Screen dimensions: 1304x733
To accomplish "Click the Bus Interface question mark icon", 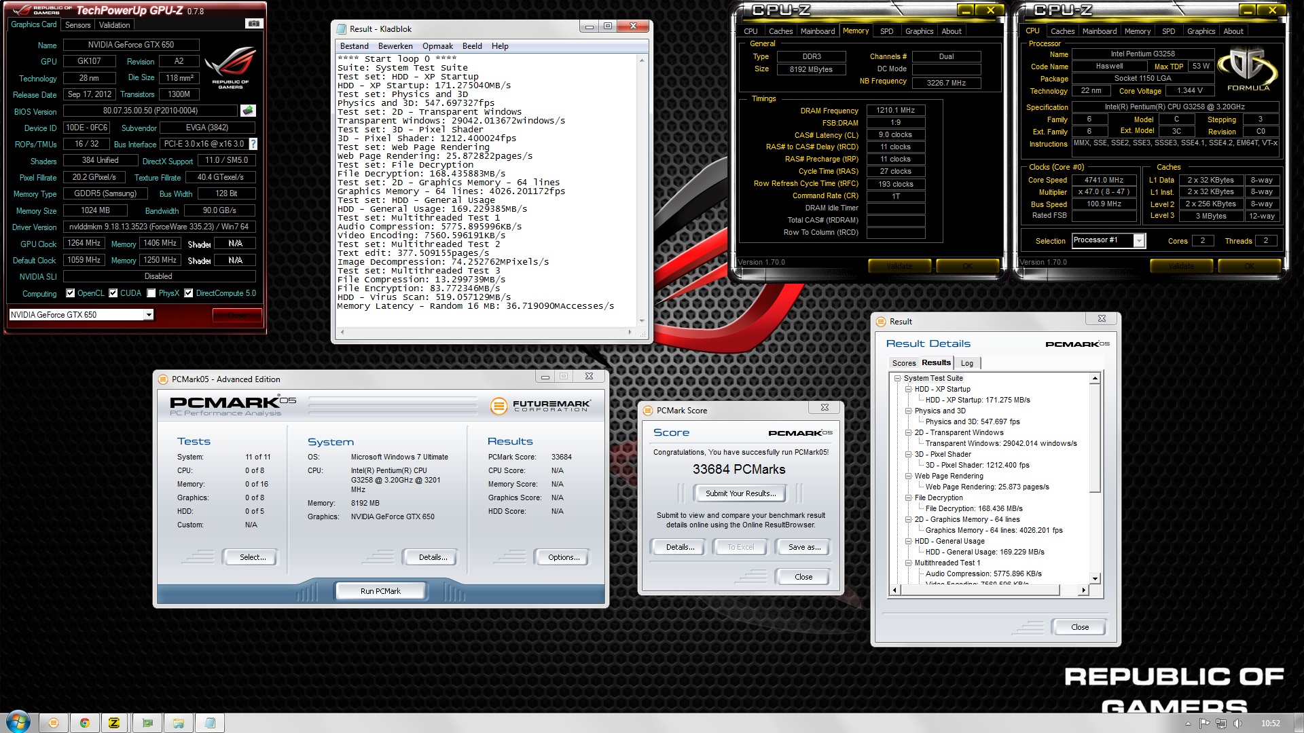I will [253, 144].
